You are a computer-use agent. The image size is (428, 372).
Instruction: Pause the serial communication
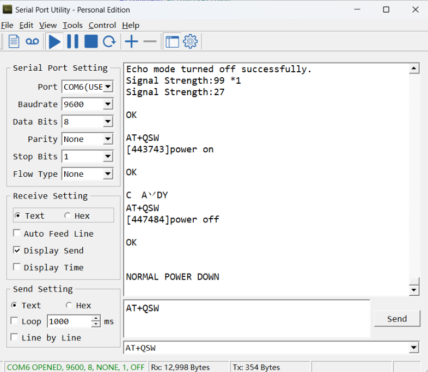[72, 42]
